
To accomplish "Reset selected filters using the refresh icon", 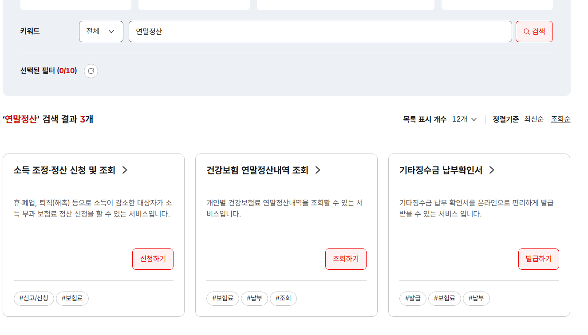I will pyautogui.click(x=91, y=71).
